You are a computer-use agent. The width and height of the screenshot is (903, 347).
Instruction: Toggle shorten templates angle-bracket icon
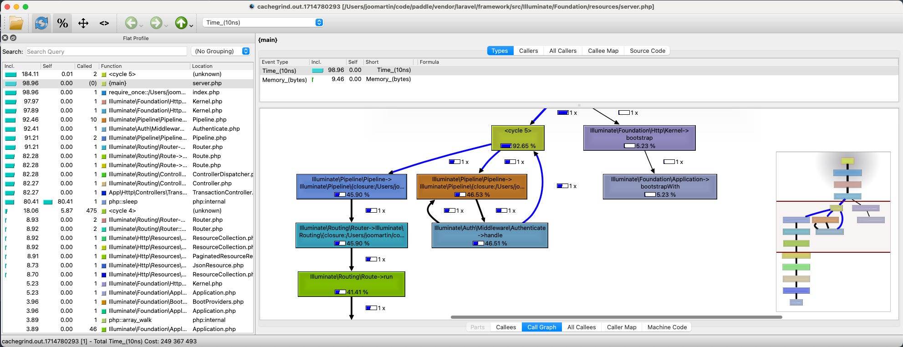tap(104, 23)
